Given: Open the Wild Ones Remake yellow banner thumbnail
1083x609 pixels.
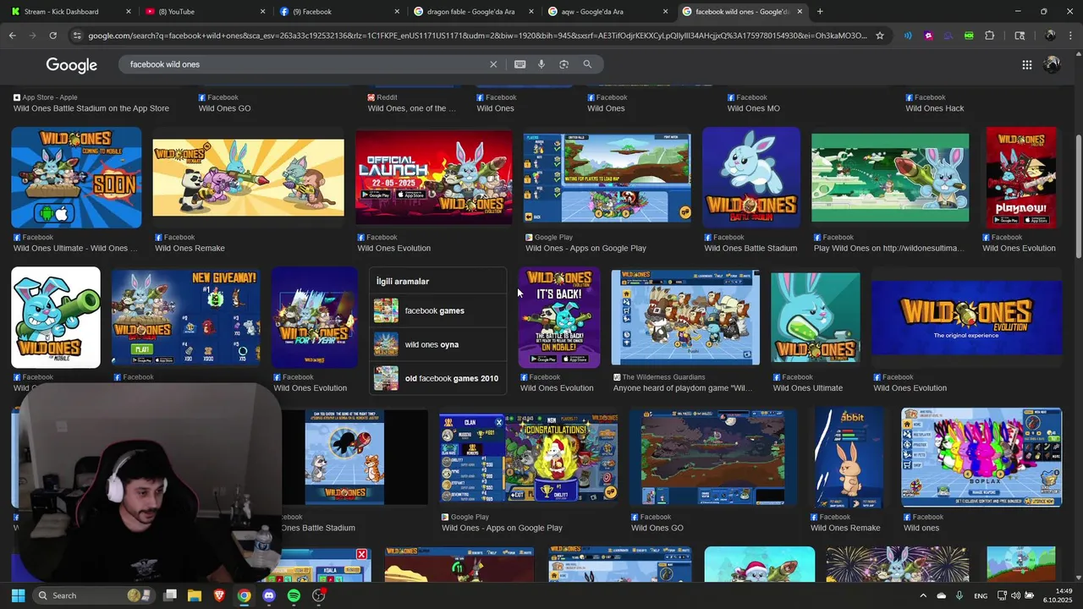Looking at the screenshot, I should (248, 178).
